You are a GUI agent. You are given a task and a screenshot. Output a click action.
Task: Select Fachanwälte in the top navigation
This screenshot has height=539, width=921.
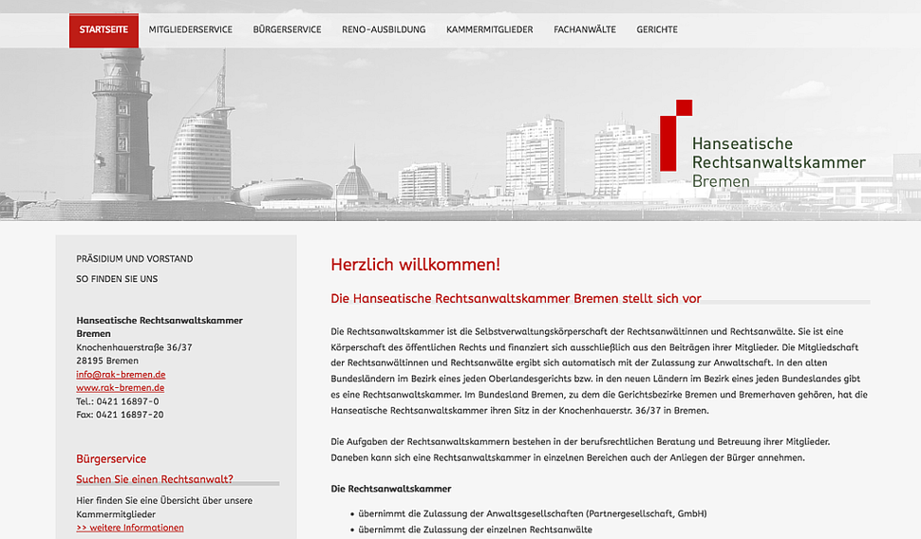585,29
